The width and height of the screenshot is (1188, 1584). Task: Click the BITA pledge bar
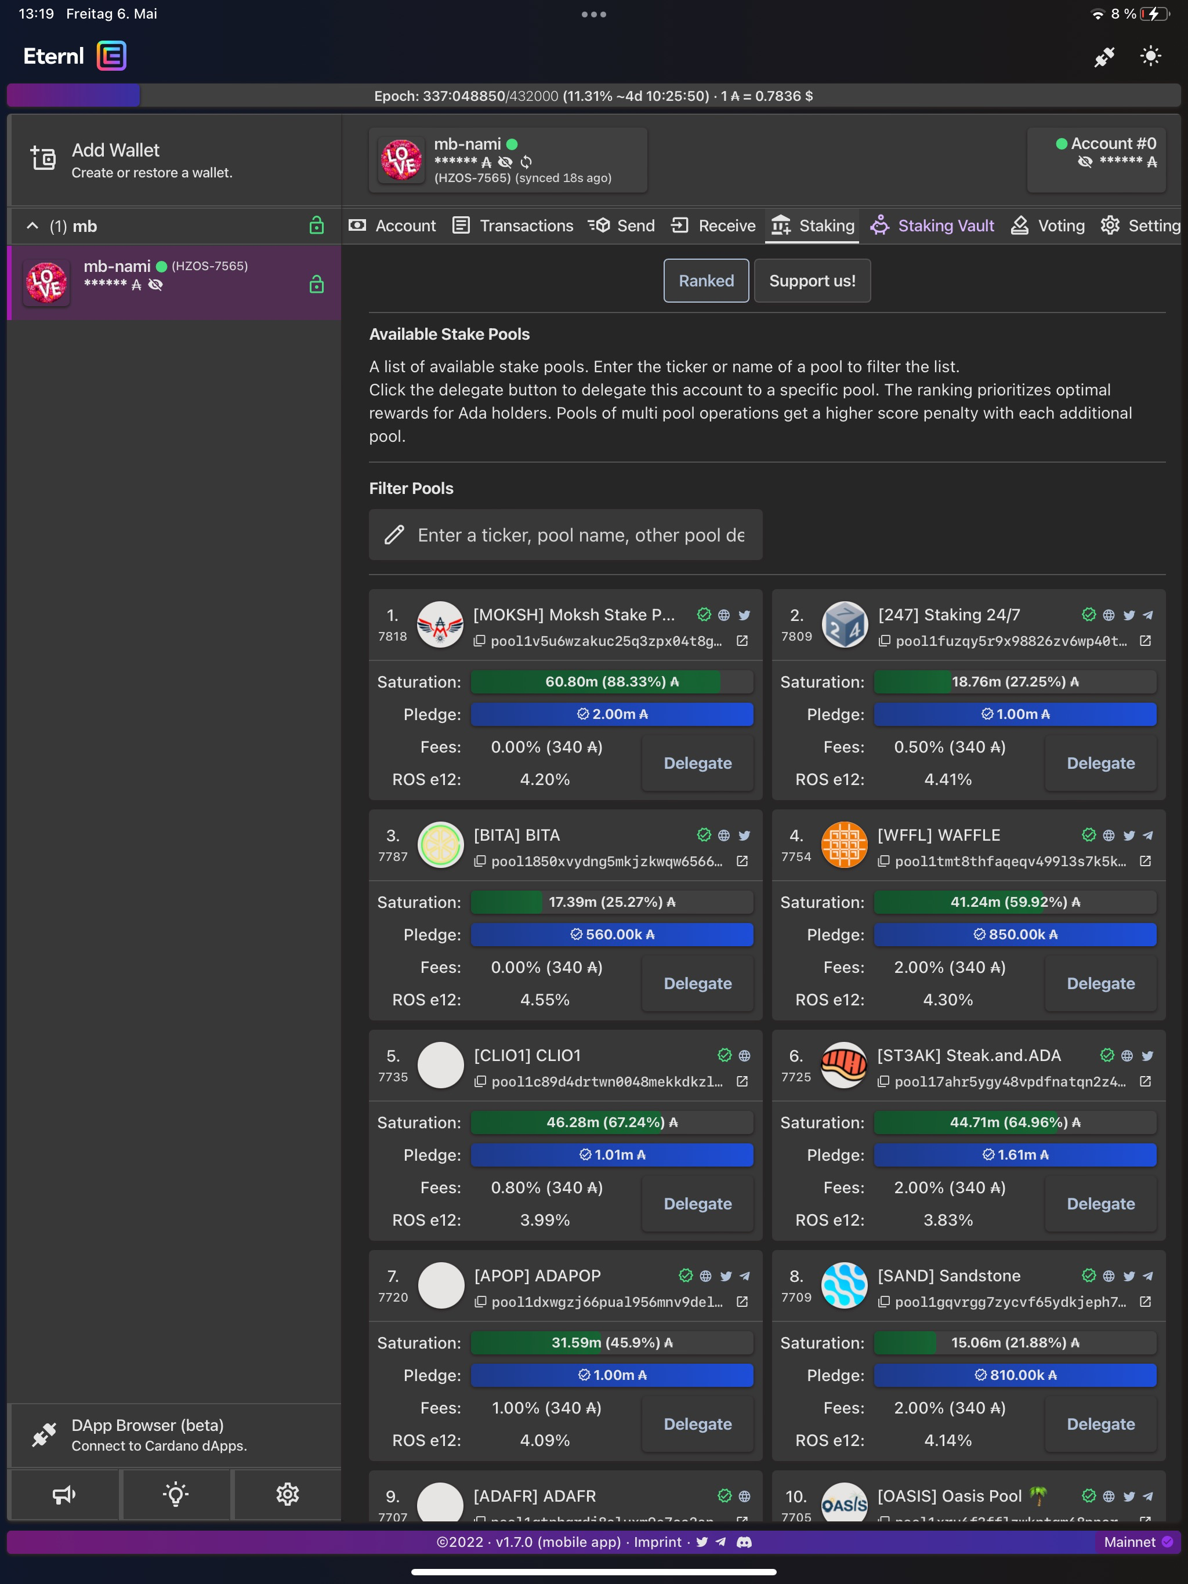(612, 935)
